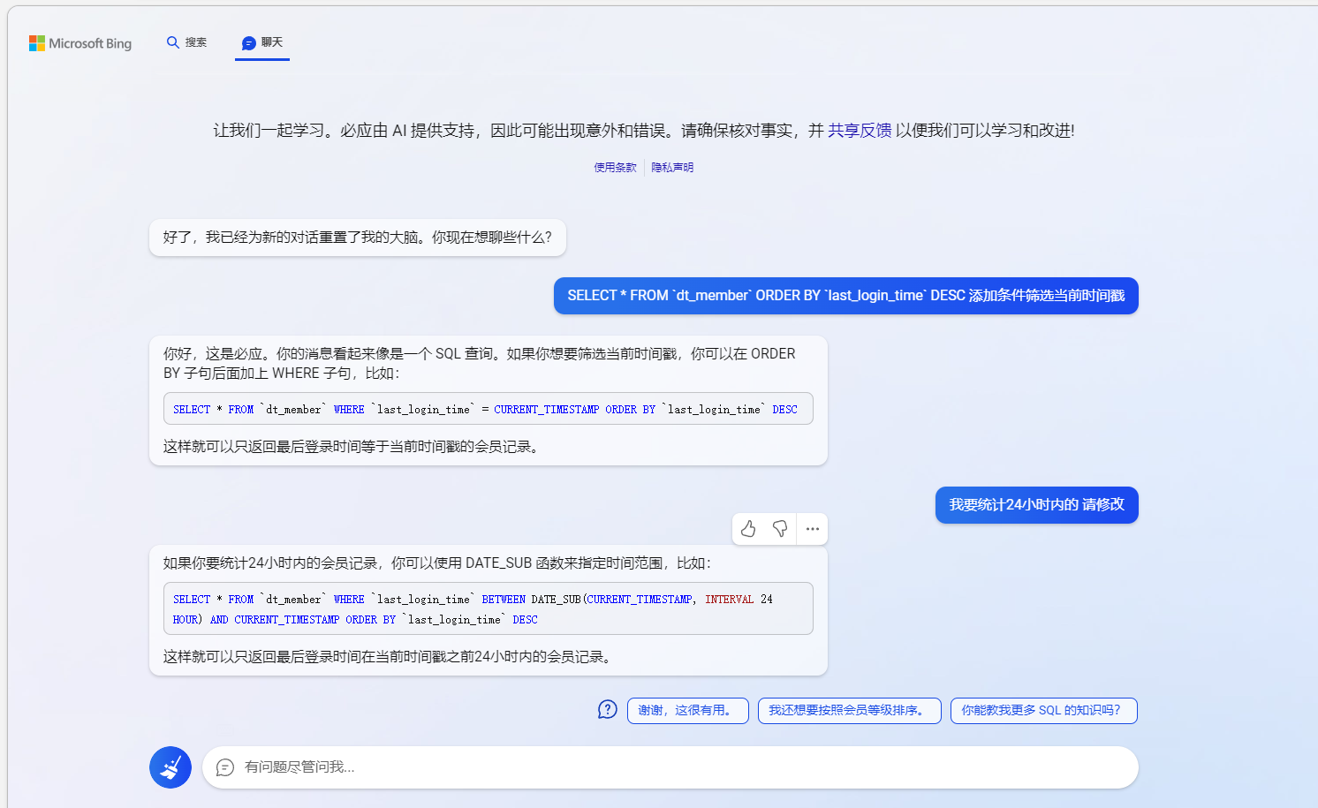The image size is (1318, 808).
Task: Choose suggestion 我还想要按照会员等级排序。
Action: [850, 711]
